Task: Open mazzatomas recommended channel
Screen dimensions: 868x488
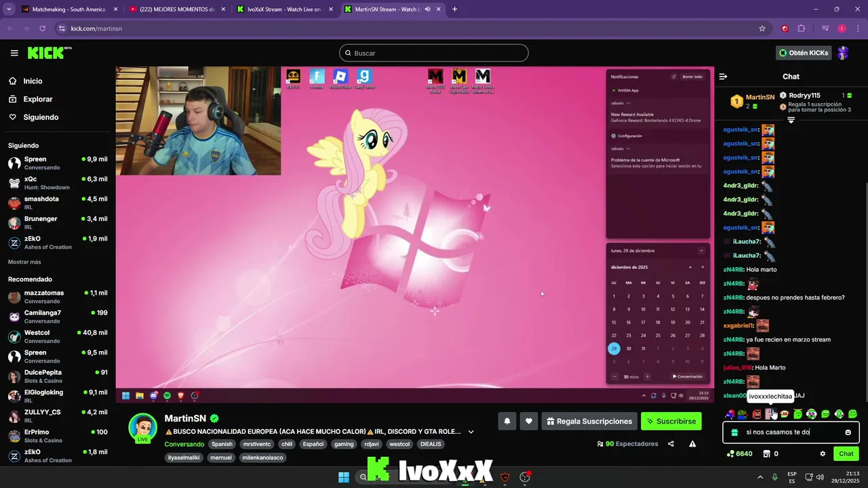Action: [58, 297]
